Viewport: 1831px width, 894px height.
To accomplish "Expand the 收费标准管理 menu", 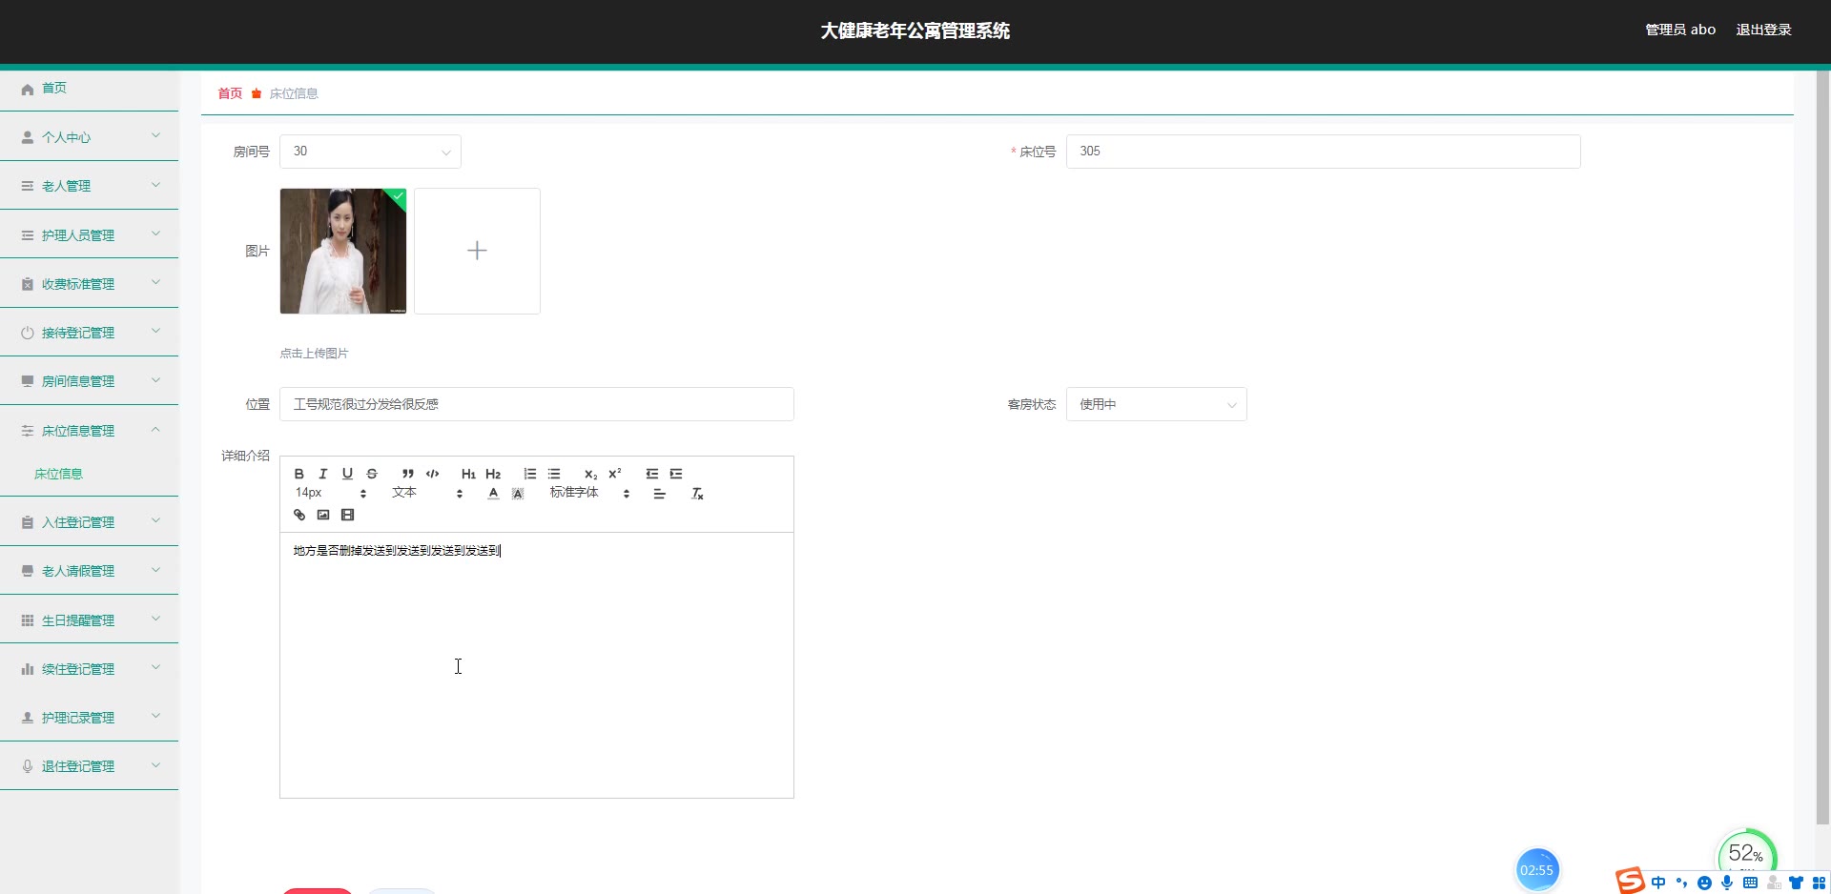I will point(89,284).
